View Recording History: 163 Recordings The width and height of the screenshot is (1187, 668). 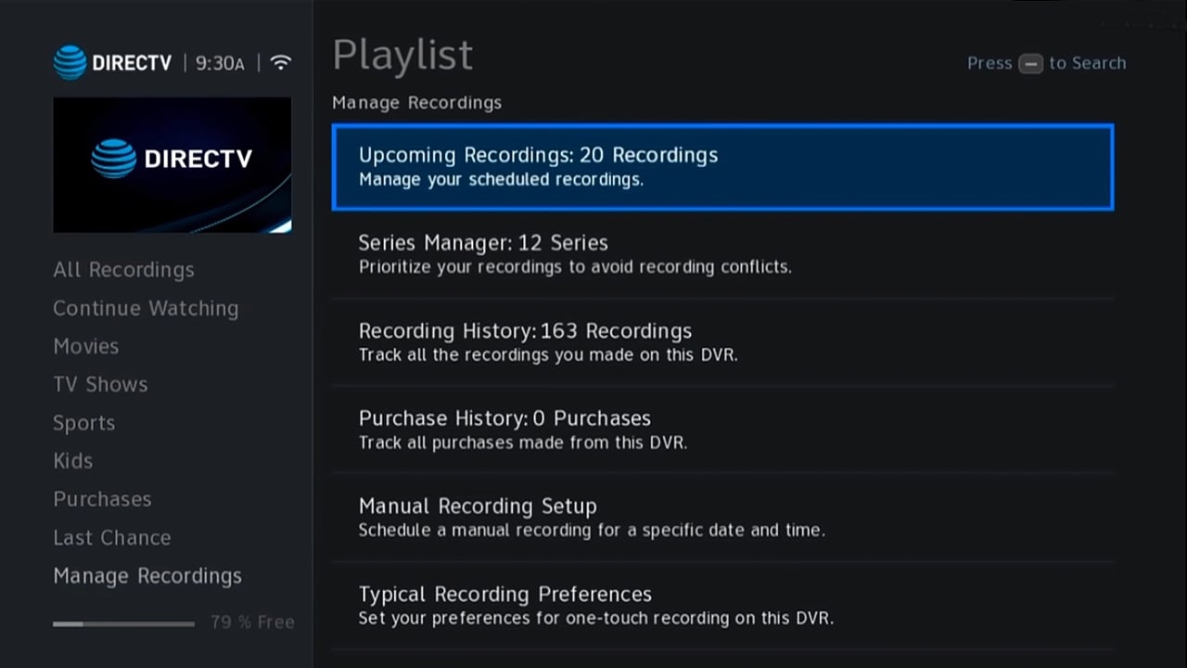(x=722, y=341)
